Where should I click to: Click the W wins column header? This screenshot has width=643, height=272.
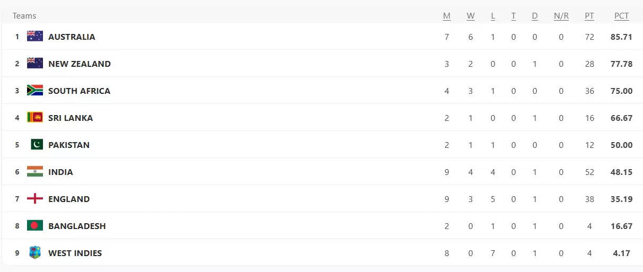[x=471, y=16]
